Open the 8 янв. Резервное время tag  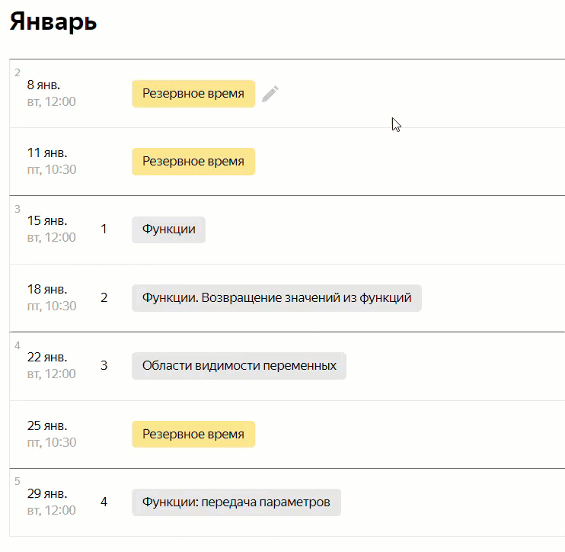coord(193,94)
